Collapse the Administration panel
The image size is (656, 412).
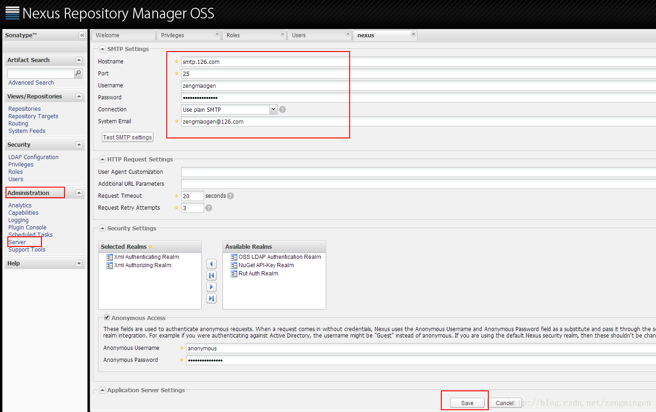(79, 193)
